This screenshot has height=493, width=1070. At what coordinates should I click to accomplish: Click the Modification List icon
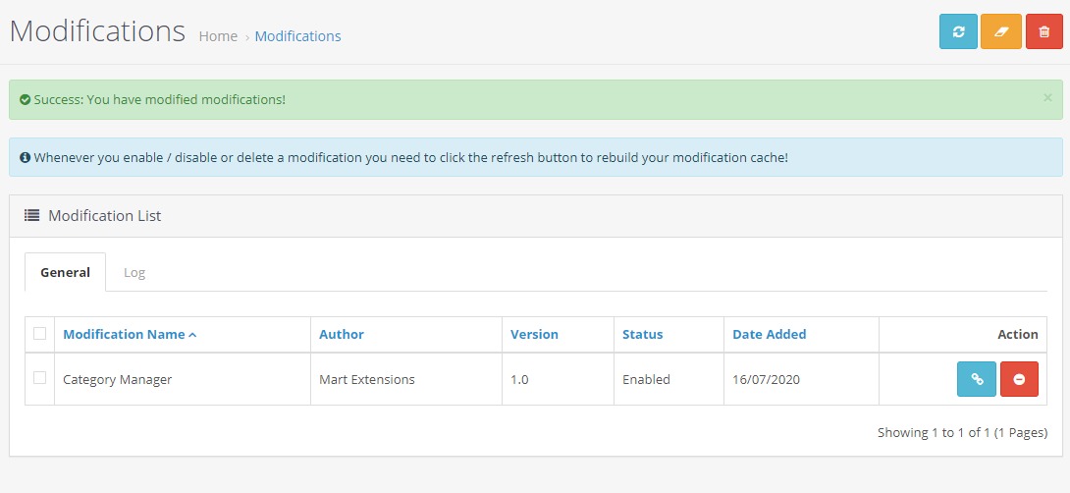32,216
